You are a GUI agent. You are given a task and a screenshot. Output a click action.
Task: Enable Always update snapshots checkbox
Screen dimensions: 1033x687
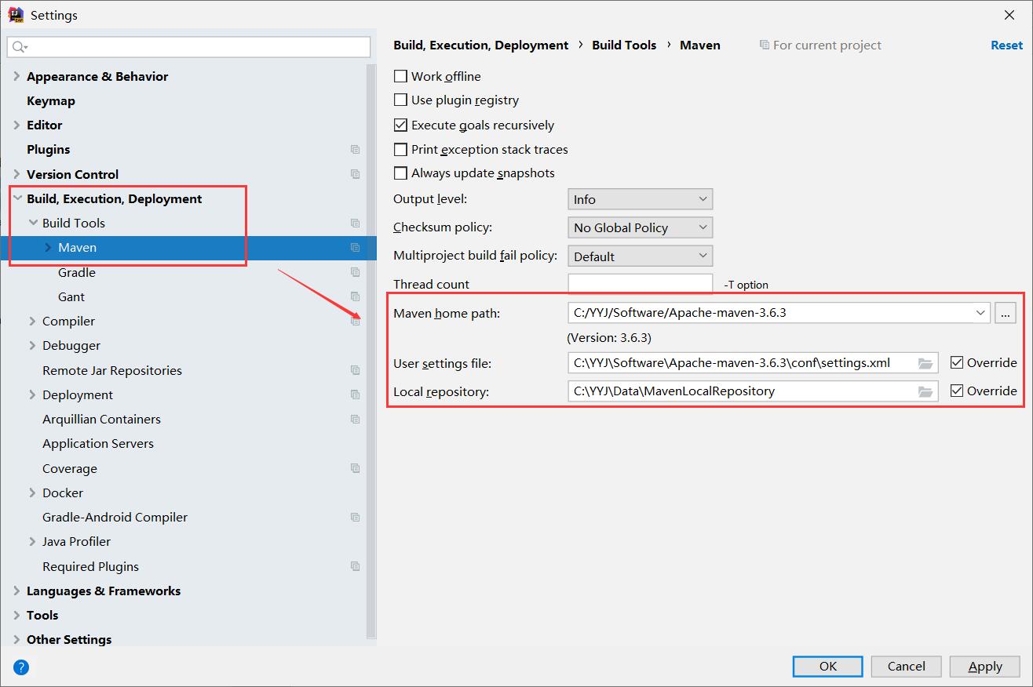400,173
